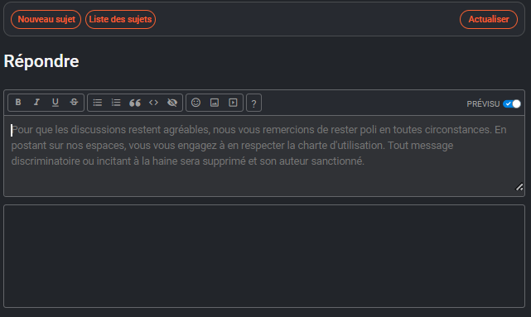Insert a video into the reply
The image size is (531, 317).
click(233, 103)
